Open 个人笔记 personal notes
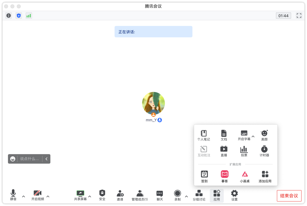Image resolution: width=307 pixels, height=206 pixels. click(204, 135)
